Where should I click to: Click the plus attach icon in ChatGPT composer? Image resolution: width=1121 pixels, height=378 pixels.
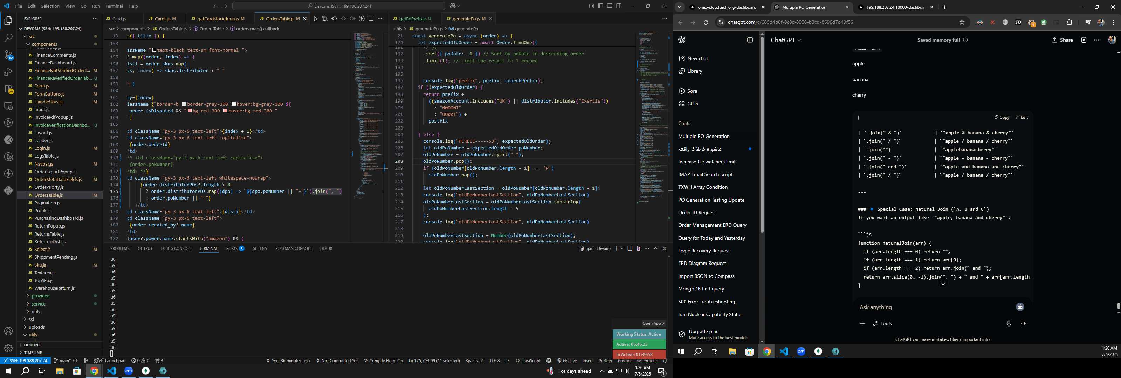coord(862,324)
